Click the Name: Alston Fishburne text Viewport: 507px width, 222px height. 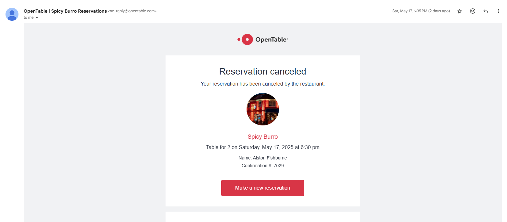click(x=262, y=158)
